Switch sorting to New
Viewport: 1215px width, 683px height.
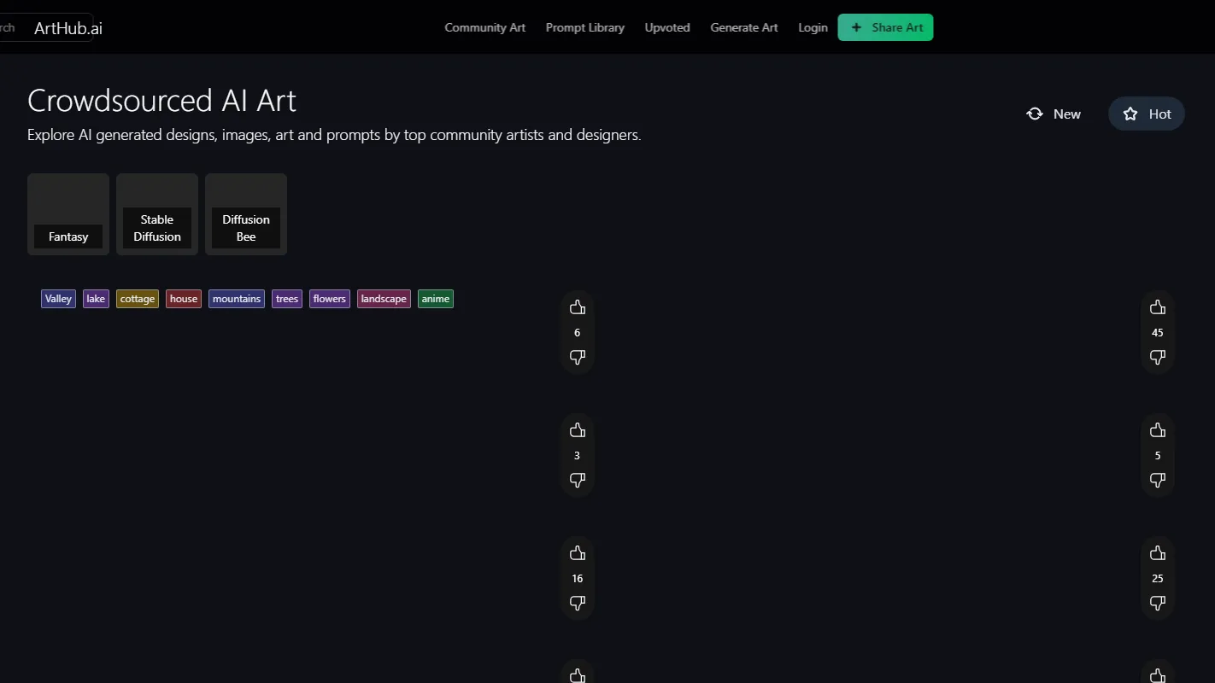point(1066,114)
